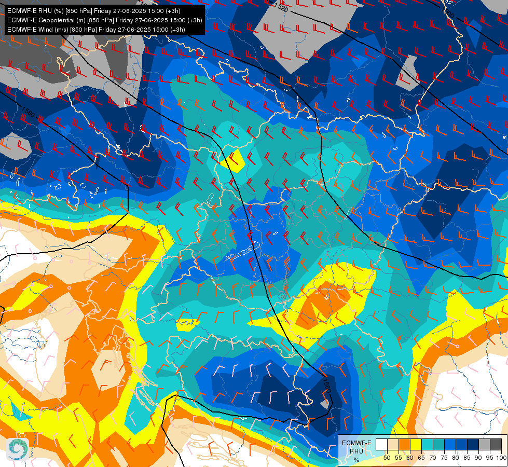Pick the white below-50% legend swatch
The width and height of the screenshot is (508, 467).
tap(381, 444)
